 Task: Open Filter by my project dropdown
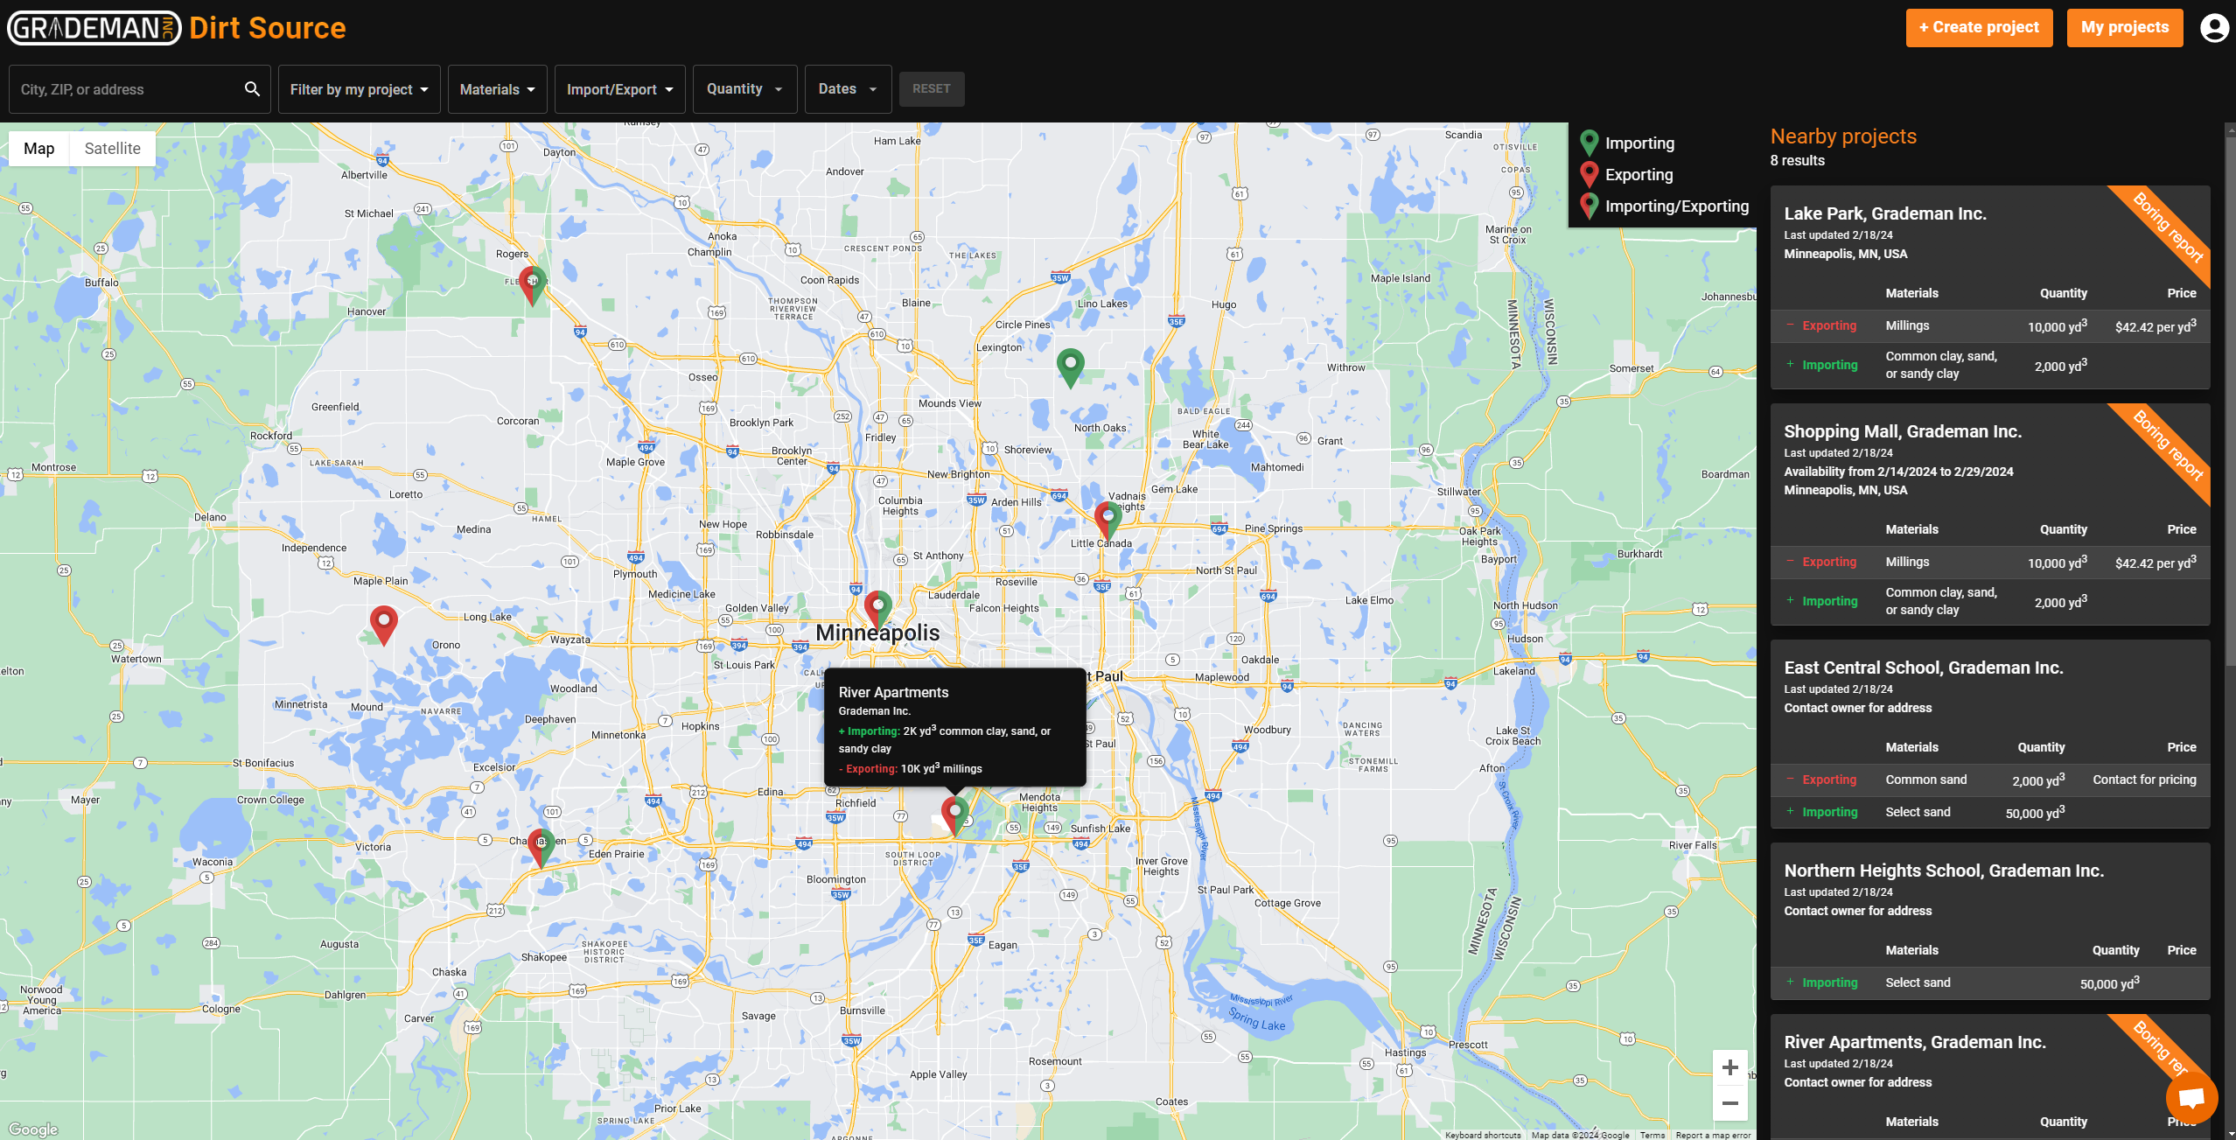[x=360, y=89]
